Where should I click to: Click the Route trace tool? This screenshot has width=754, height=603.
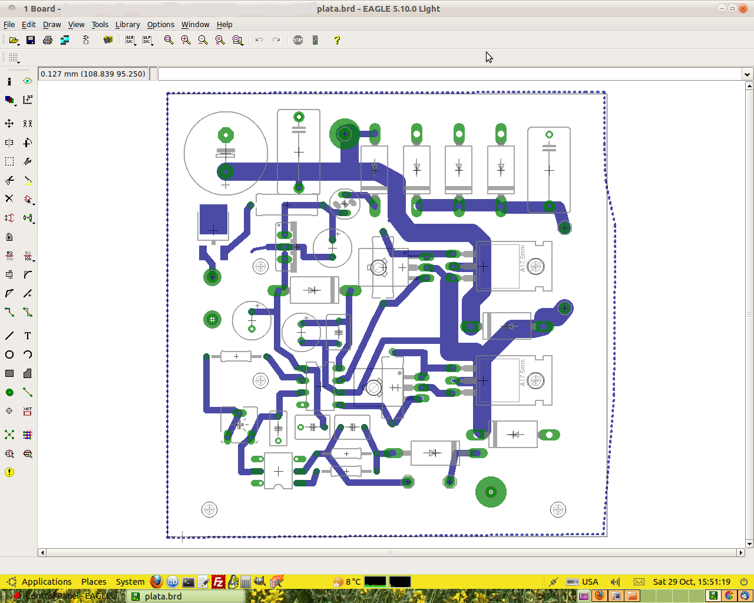pyautogui.click(x=9, y=313)
